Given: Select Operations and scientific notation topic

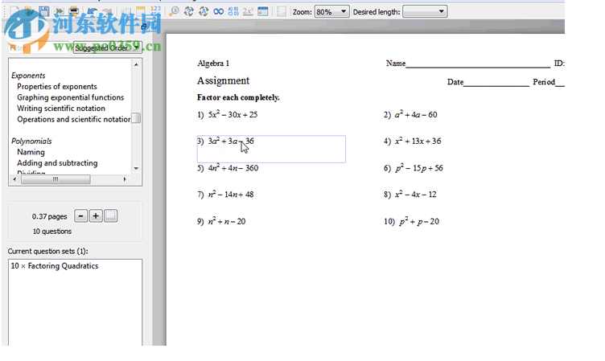Looking at the screenshot, I should 73,119.
